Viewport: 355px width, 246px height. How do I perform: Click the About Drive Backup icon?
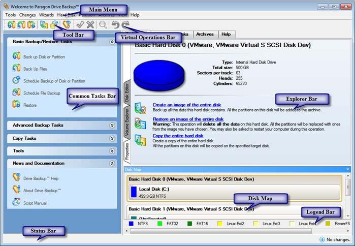point(17,190)
